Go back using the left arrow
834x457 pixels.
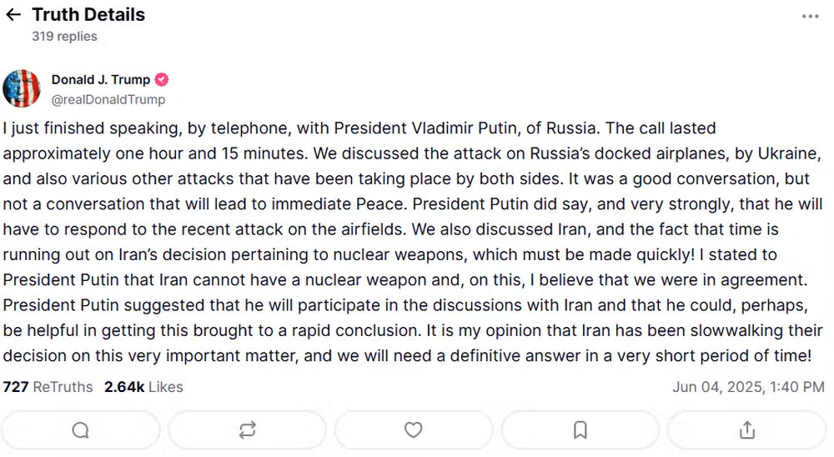tap(13, 15)
